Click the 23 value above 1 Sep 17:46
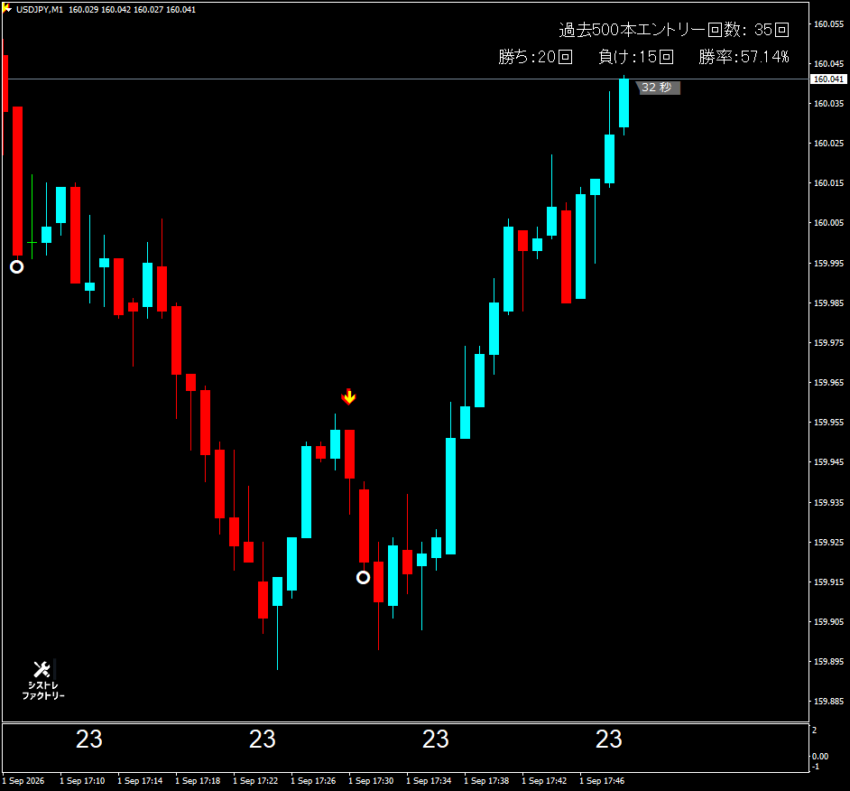Image resolution: width=850 pixels, height=791 pixels. [x=609, y=739]
